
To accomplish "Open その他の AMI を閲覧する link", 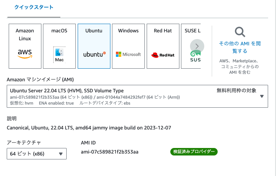I will 240,47.
